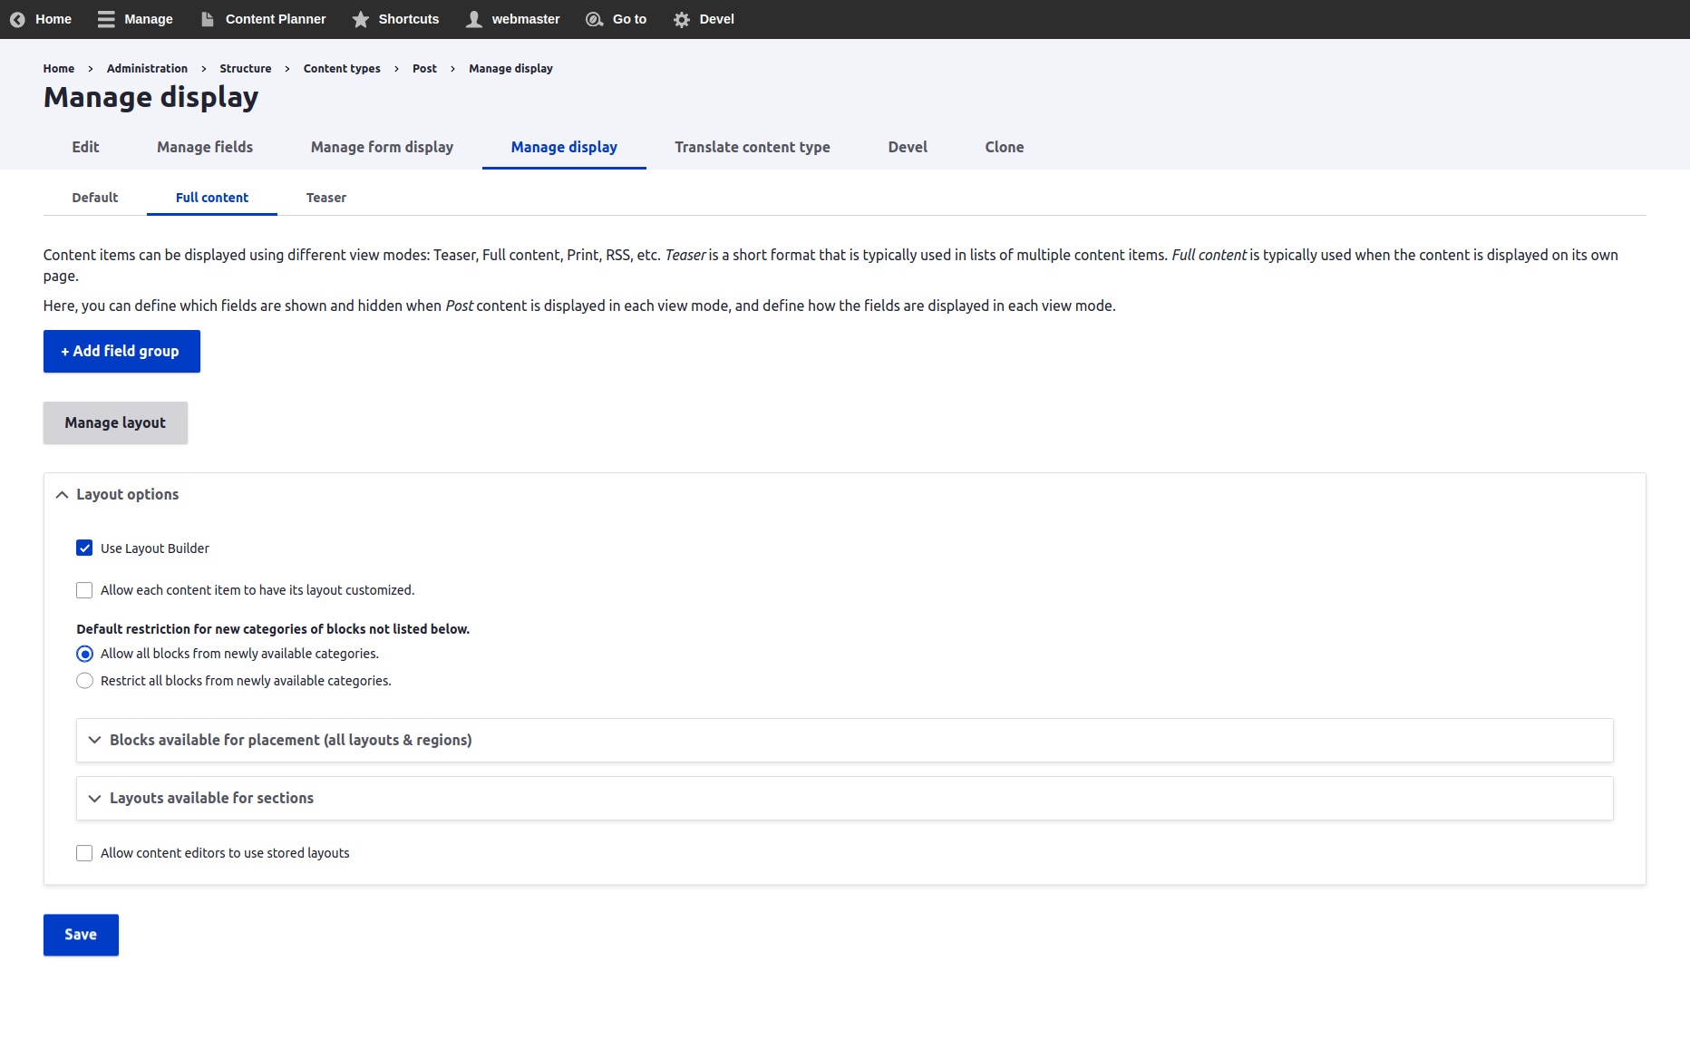
Task: Click the Content Planner document icon
Action: point(208,19)
